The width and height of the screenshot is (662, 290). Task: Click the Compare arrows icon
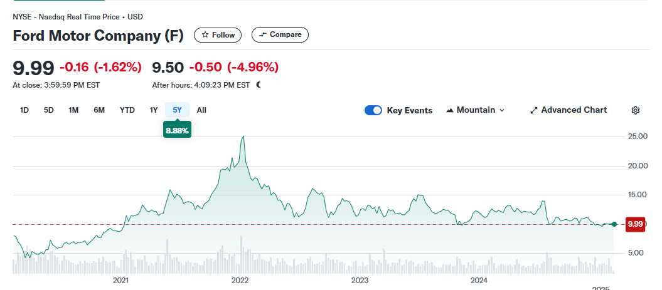[x=262, y=35]
